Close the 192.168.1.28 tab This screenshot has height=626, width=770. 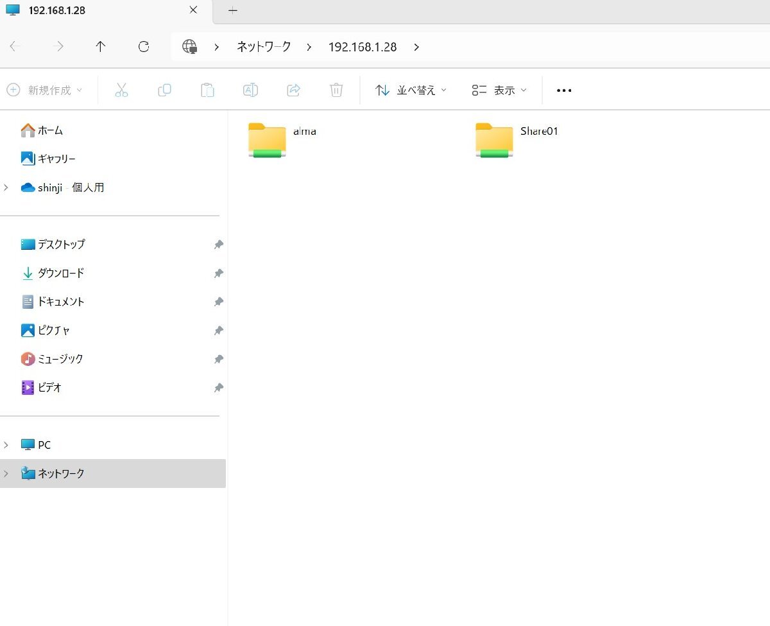tap(194, 10)
